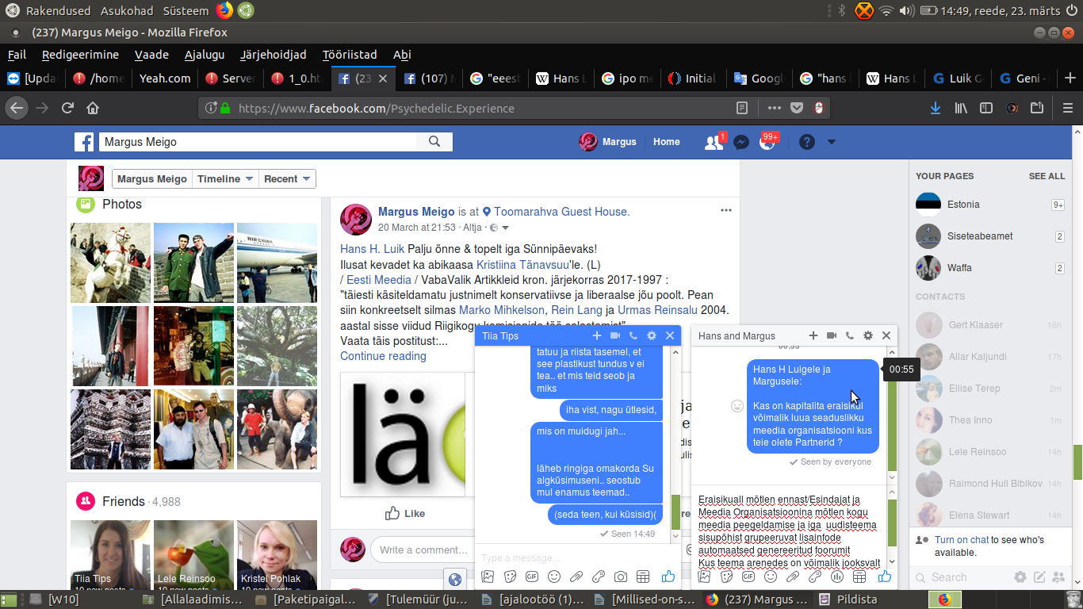Open Messenger icon in Facebook header
Screen dimensions: 1083x609
(741, 142)
